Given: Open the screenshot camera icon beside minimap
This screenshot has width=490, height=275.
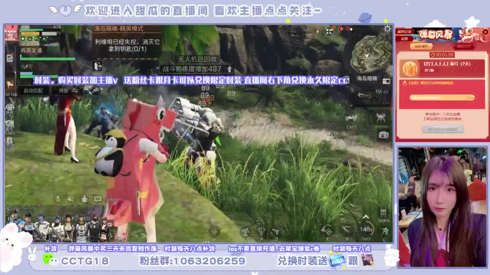Looking at the screenshot, I should (x=386, y=81).
